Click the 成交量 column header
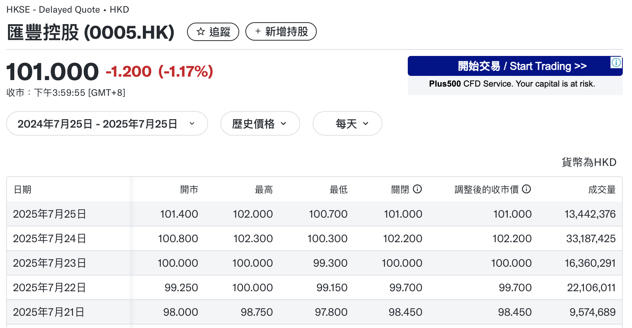This screenshot has height=328, width=632. [x=602, y=190]
